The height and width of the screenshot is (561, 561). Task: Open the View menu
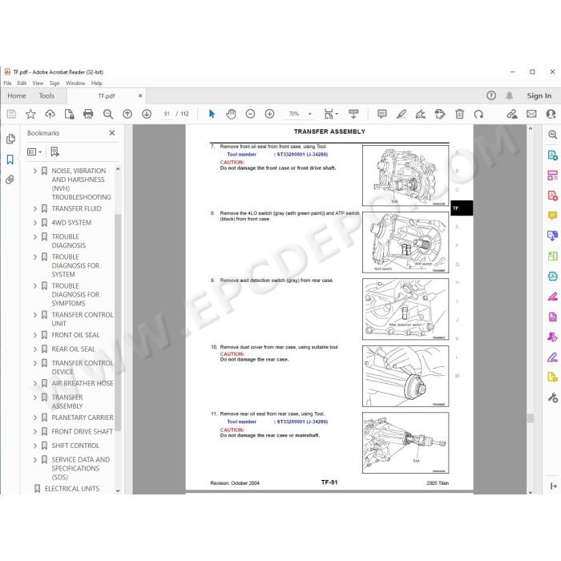click(38, 83)
